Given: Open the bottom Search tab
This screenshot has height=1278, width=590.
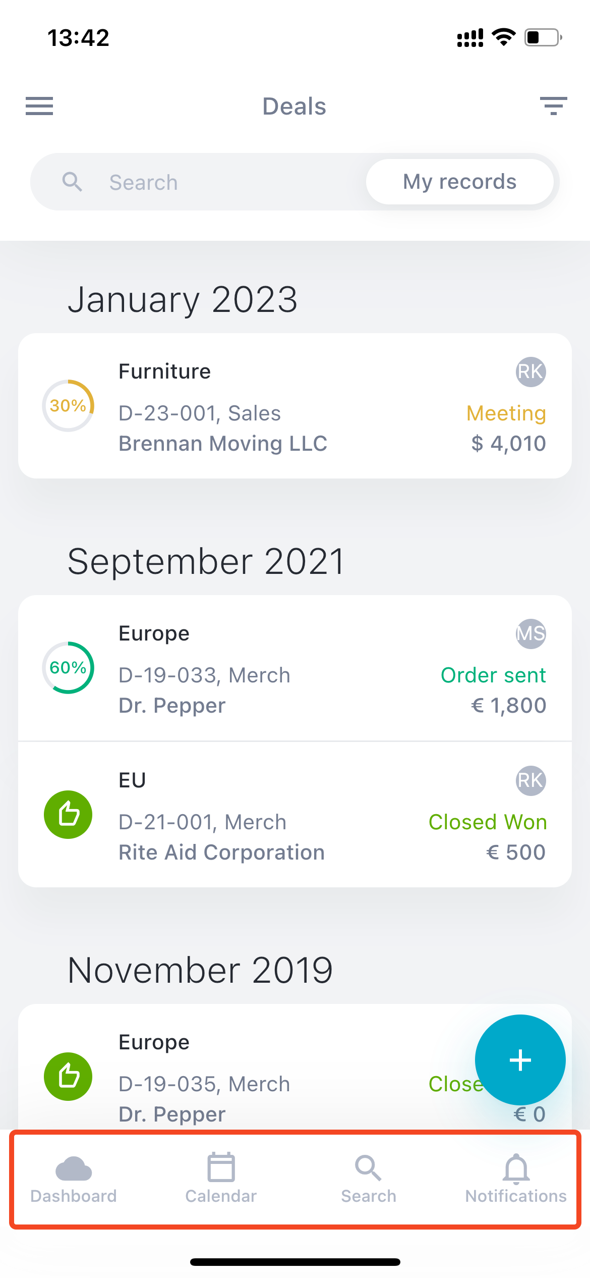Looking at the screenshot, I should 369,1180.
